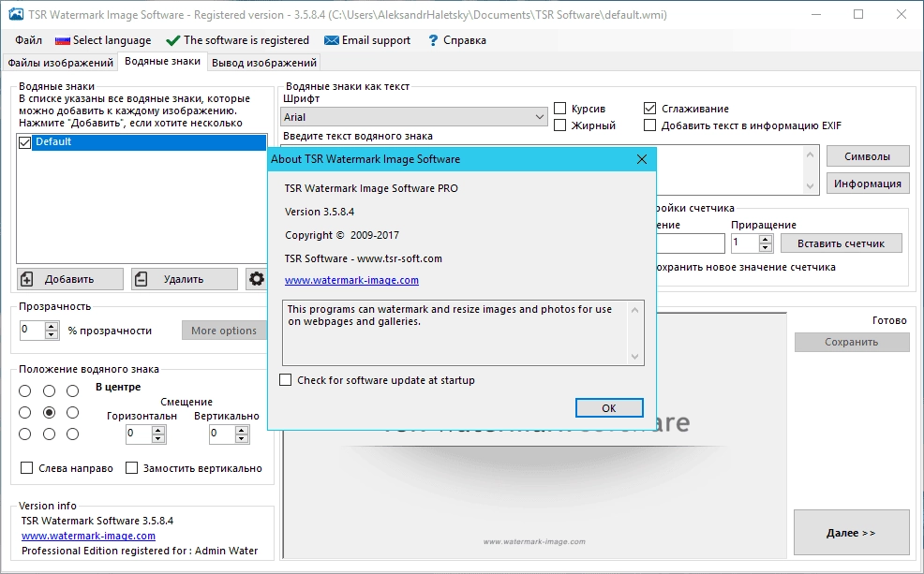Select the top-right position radio button
The image size is (924, 574).
point(72,390)
